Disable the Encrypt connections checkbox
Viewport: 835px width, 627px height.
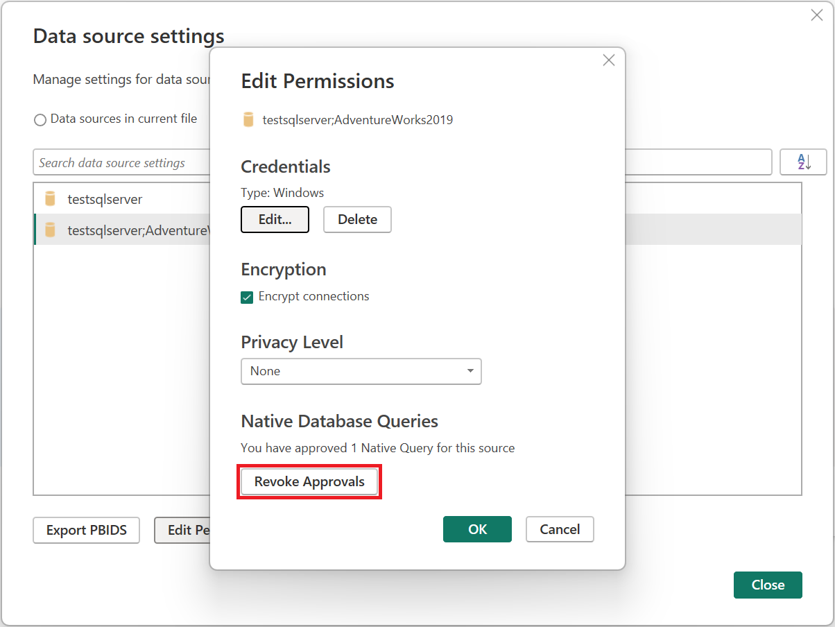click(247, 296)
